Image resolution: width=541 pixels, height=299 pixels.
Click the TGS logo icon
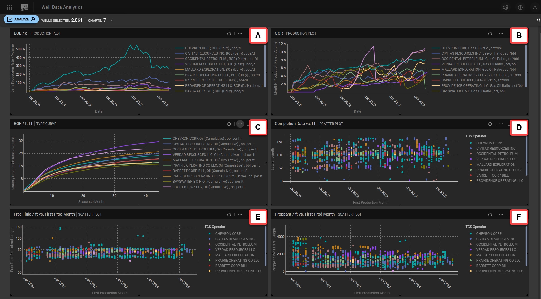point(25,7)
